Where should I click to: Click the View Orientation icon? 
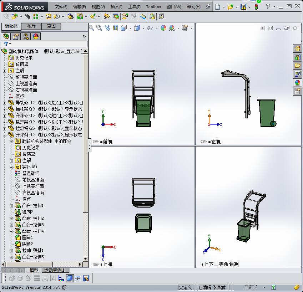(x=124, y=28)
